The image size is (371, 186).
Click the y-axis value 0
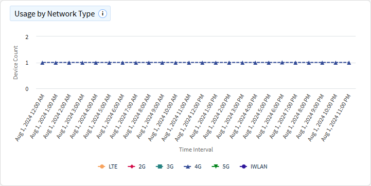27,89
